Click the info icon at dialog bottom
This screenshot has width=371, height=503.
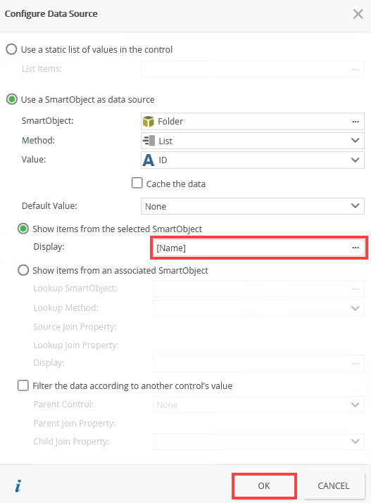click(18, 485)
